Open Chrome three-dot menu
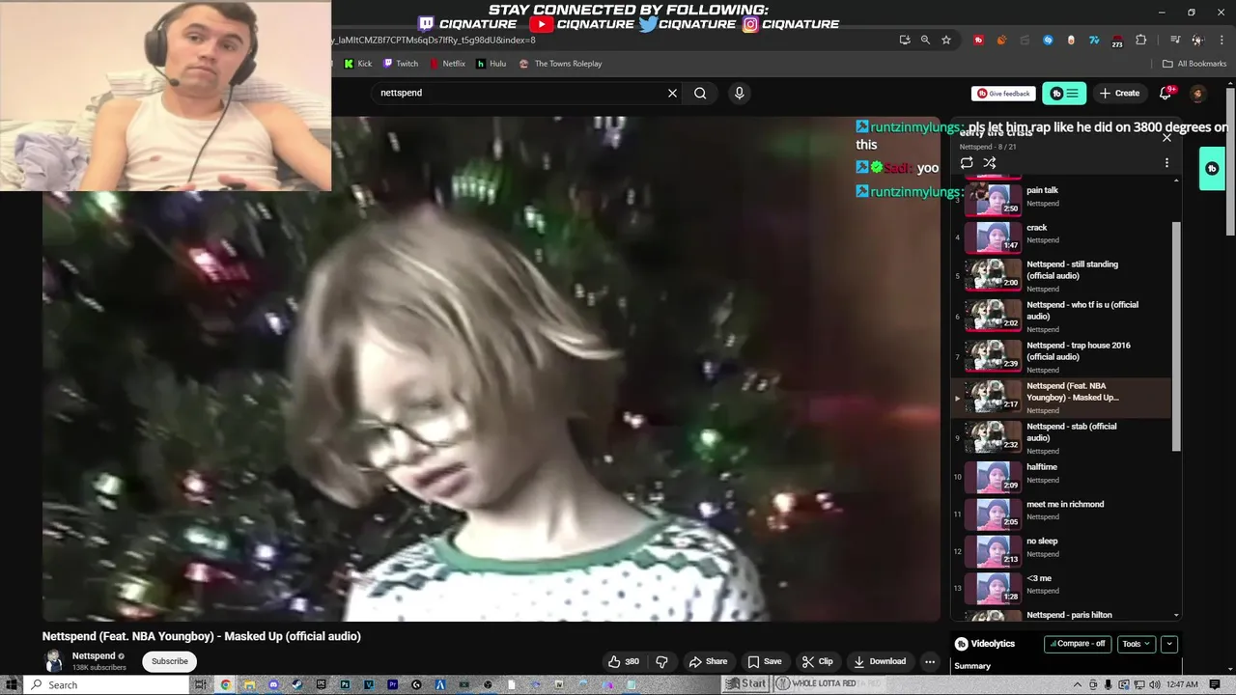Image resolution: width=1236 pixels, height=695 pixels. pyautogui.click(x=1222, y=40)
